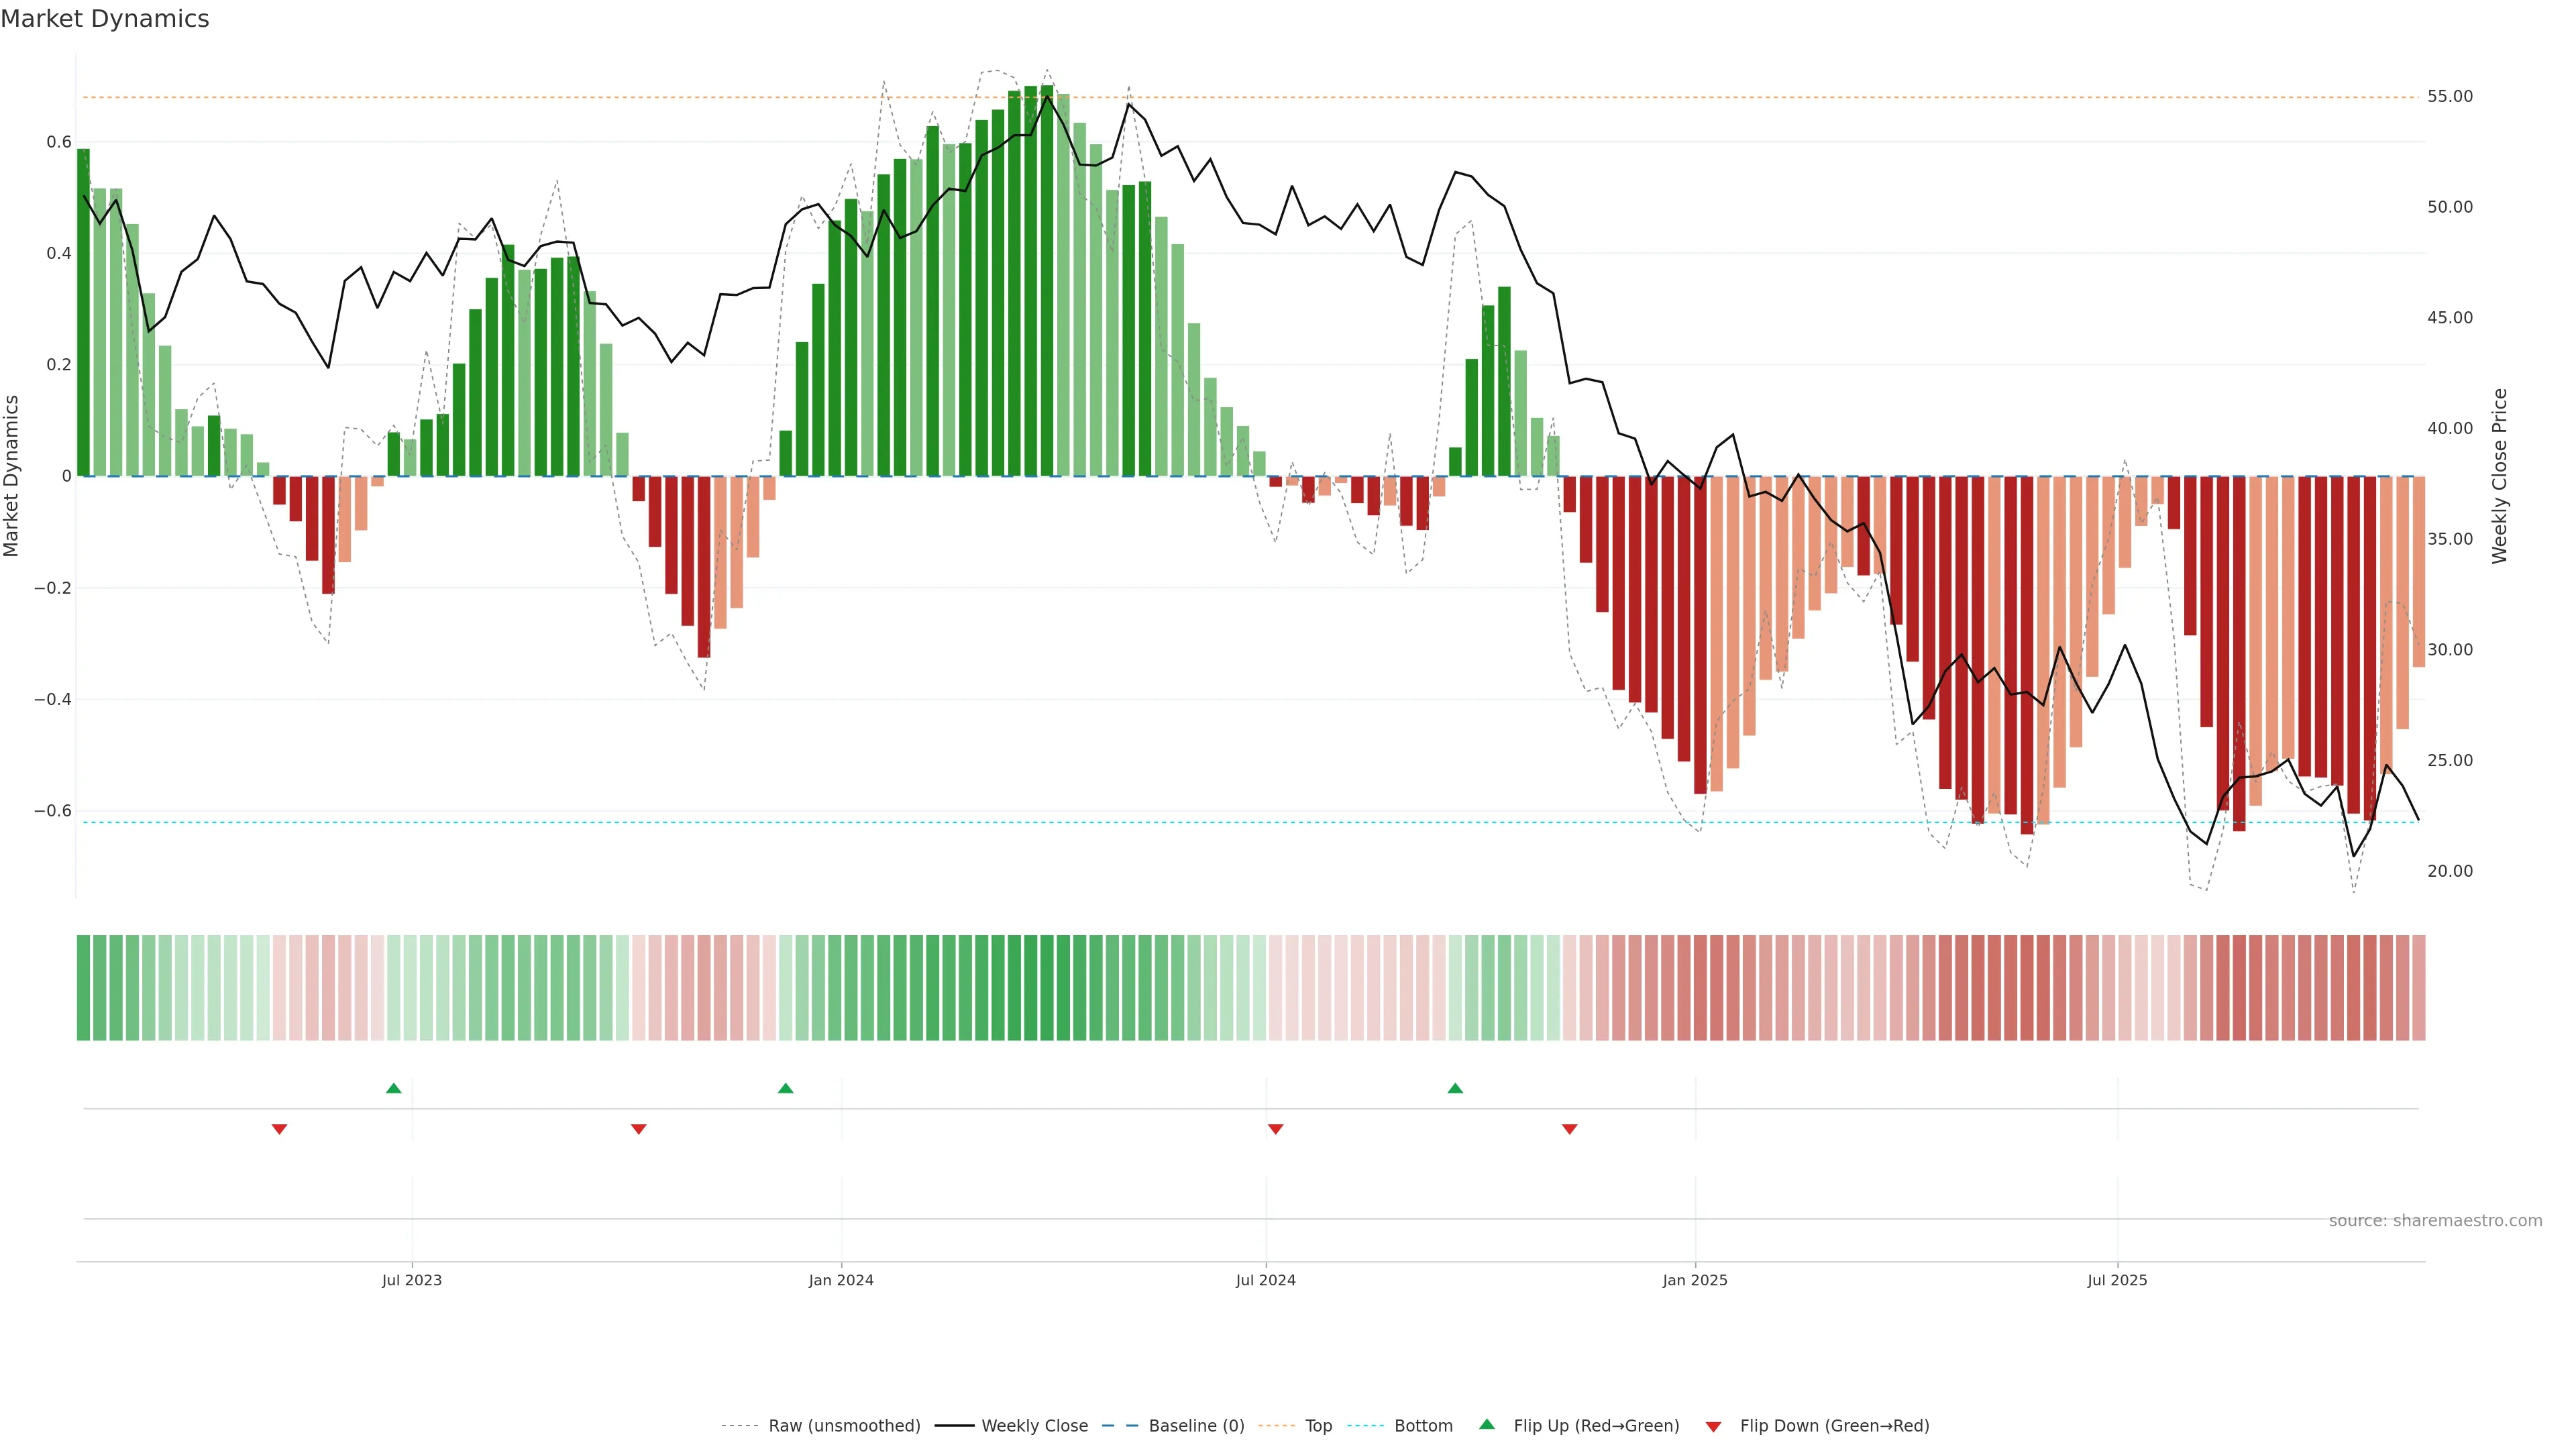Click the 55.00 price axis label

[2449, 97]
